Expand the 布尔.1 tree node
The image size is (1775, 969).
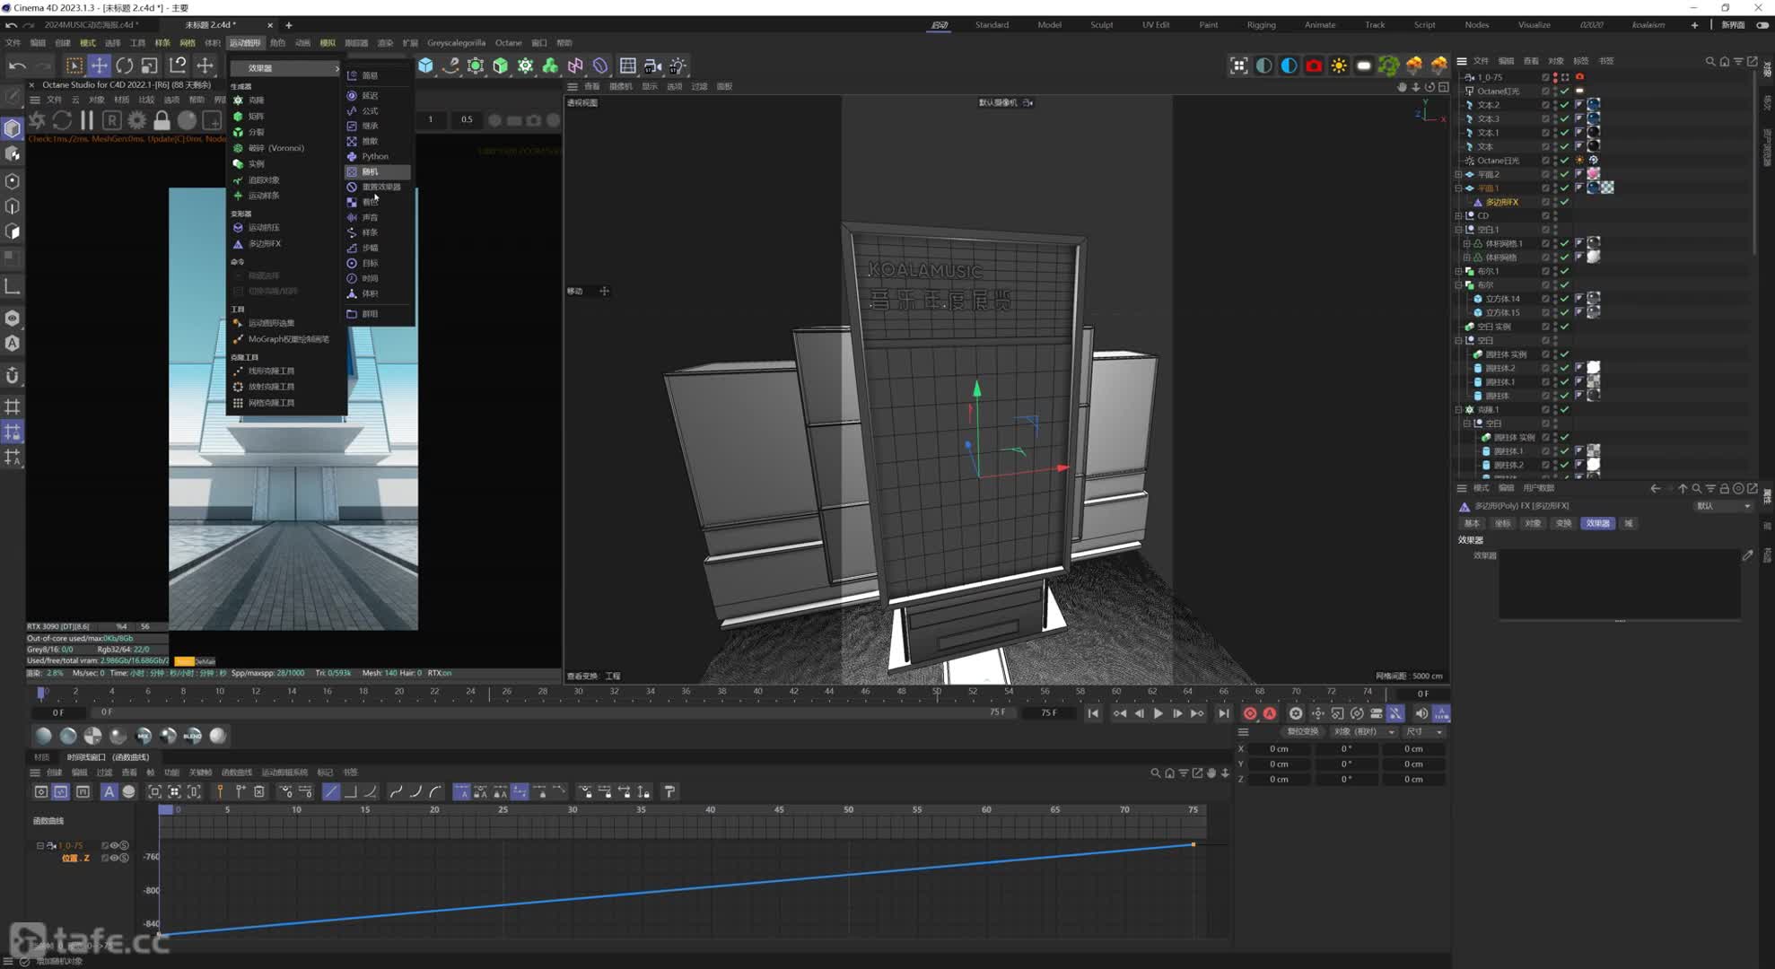tap(1458, 271)
